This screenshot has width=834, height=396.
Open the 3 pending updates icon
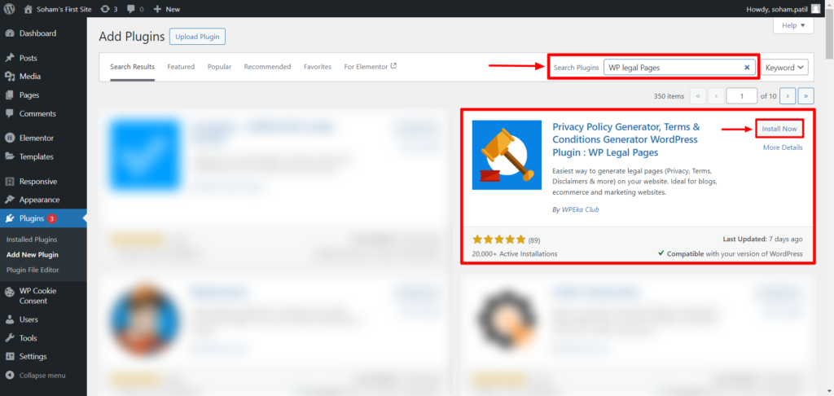click(x=109, y=9)
